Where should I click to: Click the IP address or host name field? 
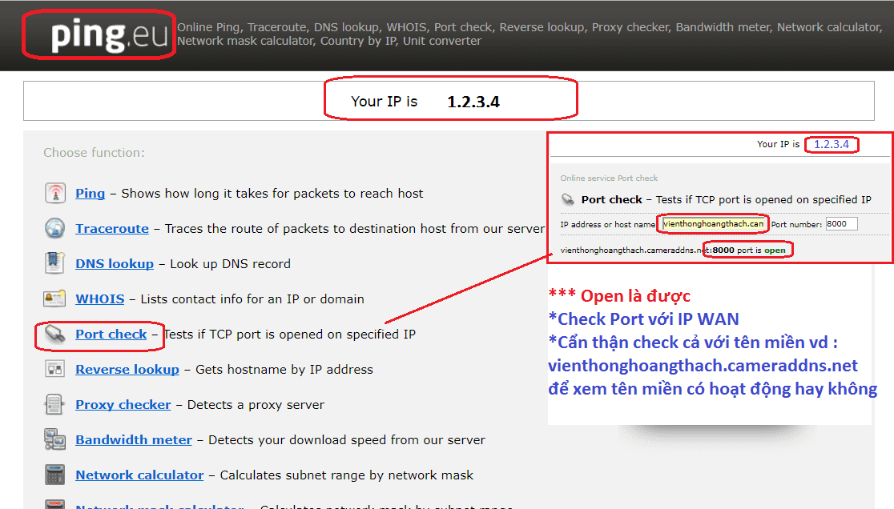(x=713, y=224)
